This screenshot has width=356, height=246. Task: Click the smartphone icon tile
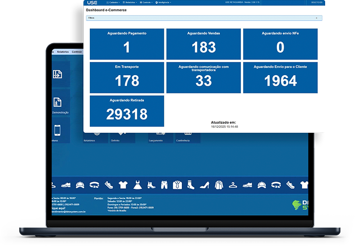tap(58, 131)
